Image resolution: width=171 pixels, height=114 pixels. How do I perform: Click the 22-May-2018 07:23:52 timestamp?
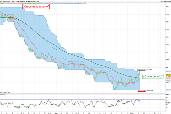32,1
